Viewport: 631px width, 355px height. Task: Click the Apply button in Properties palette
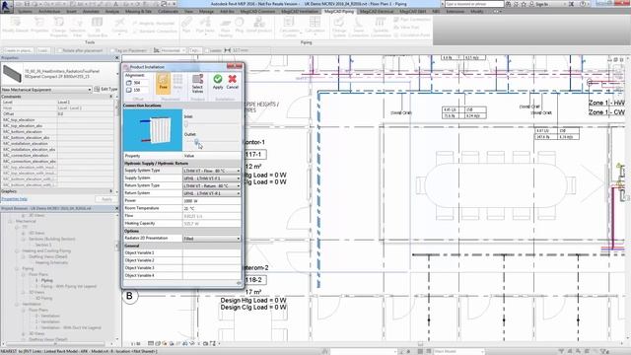tap(106, 199)
